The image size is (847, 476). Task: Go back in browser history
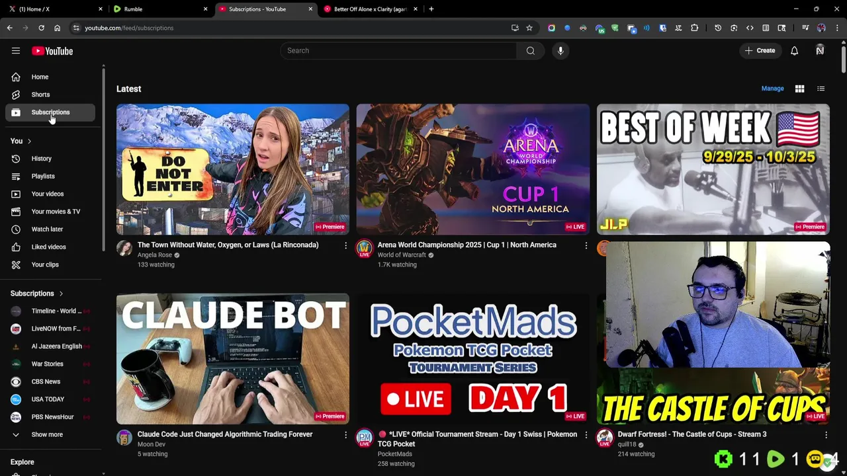[x=9, y=28]
